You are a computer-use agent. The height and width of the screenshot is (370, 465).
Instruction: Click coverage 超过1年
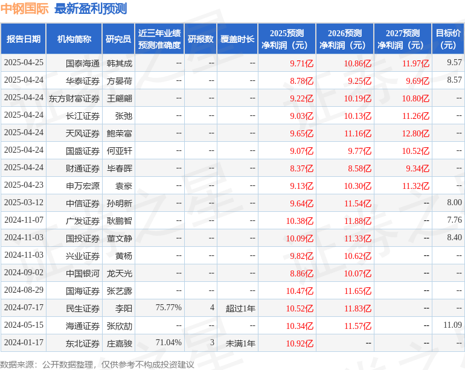tap(240, 308)
